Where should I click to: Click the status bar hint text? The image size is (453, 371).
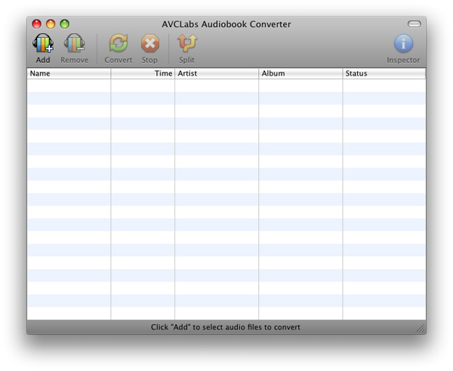coord(226,327)
